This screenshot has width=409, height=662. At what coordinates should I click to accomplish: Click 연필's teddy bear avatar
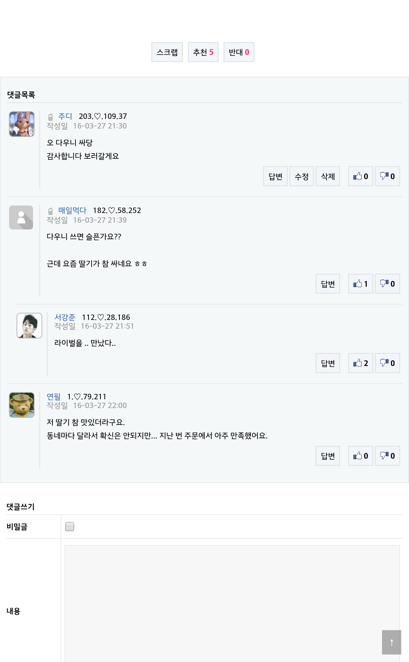[22, 405]
